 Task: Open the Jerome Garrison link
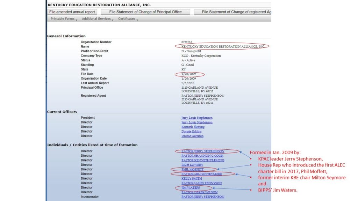pyautogui.click(x=192, y=136)
